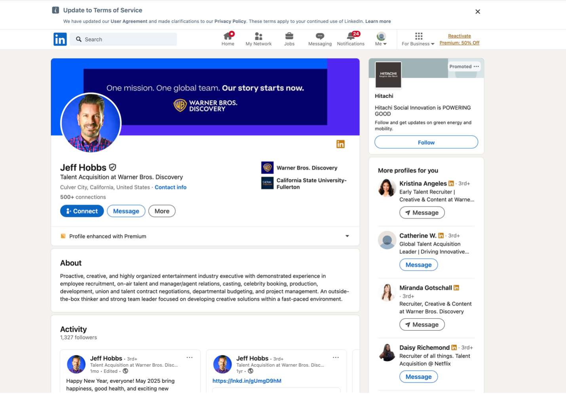Click the About section heading
The image size is (566, 394).
(x=71, y=263)
